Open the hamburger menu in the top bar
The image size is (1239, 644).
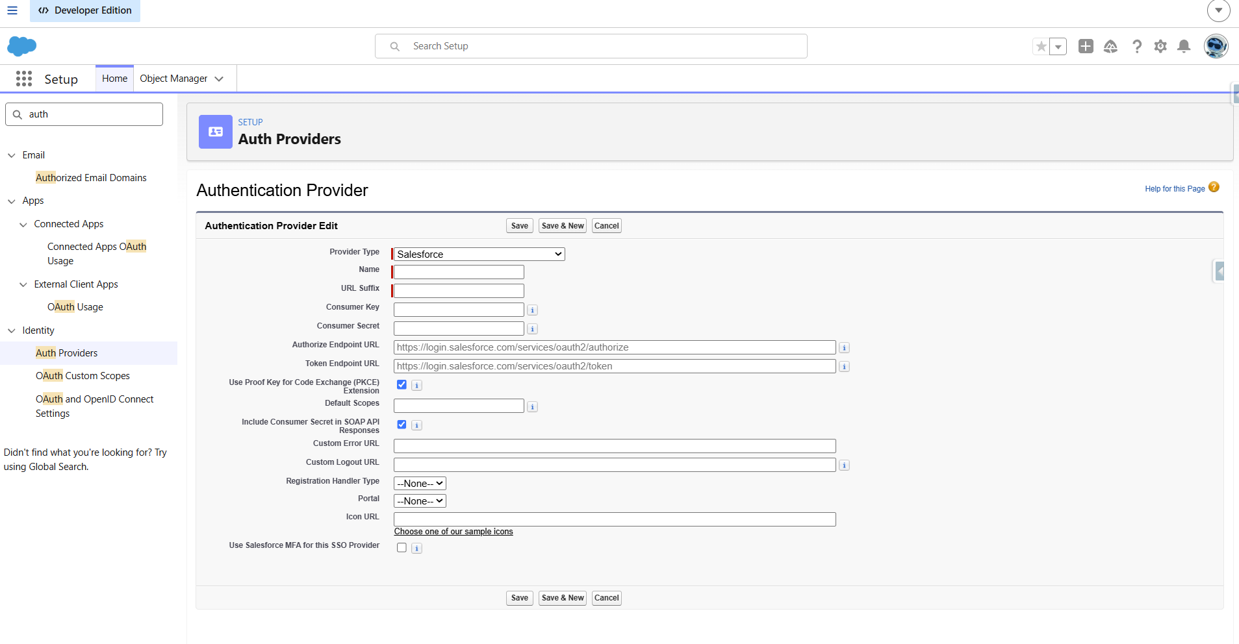(12, 10)
